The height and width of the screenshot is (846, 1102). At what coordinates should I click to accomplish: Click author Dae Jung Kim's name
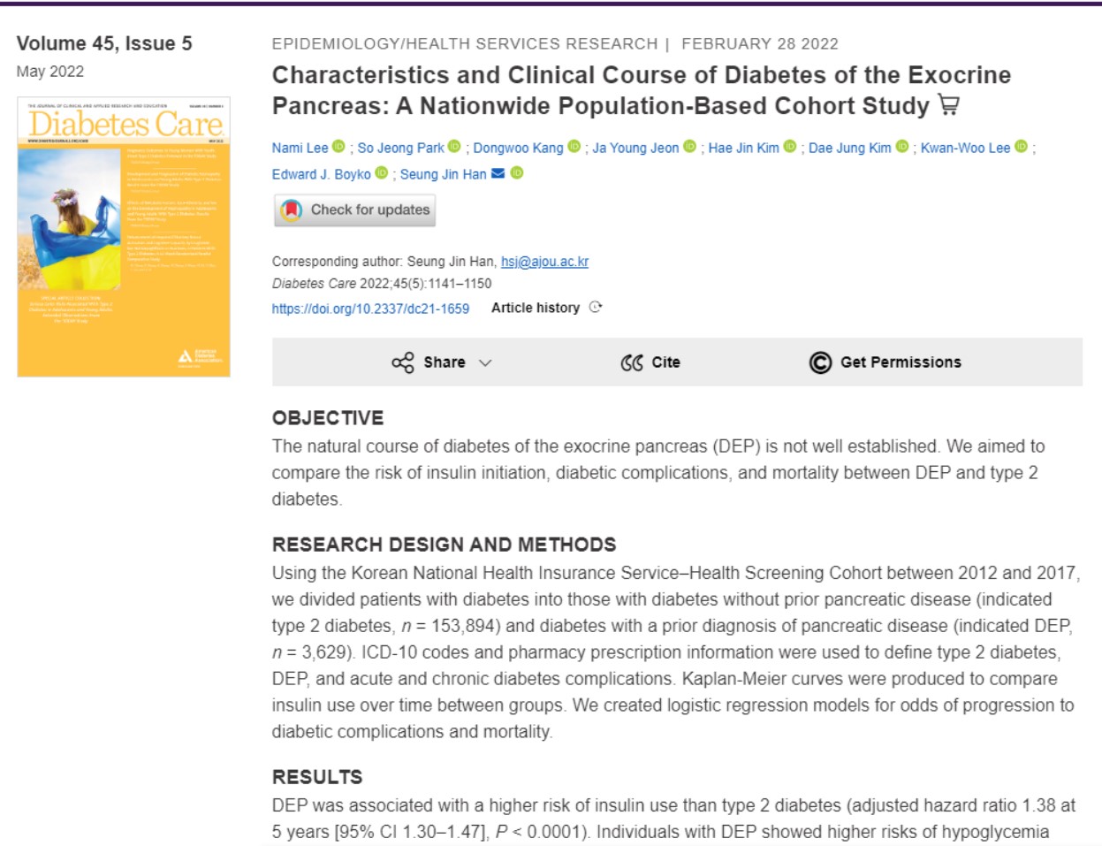[x=849, y=148]
